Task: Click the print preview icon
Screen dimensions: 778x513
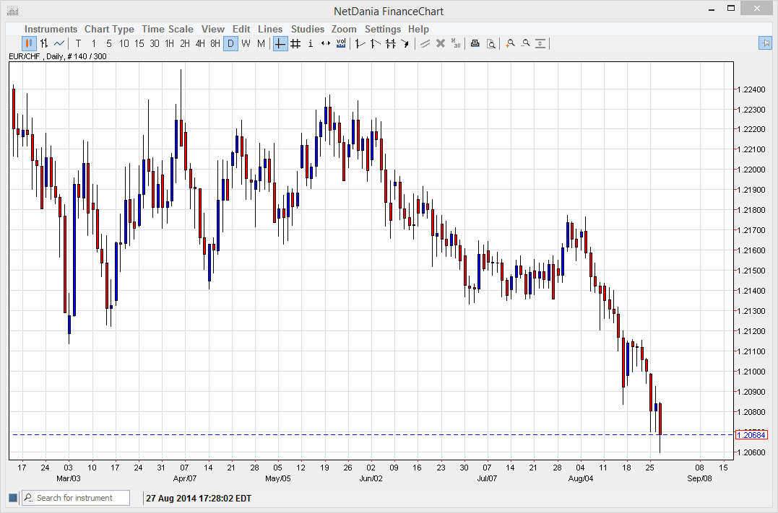Action: click(x=490, y=43)
